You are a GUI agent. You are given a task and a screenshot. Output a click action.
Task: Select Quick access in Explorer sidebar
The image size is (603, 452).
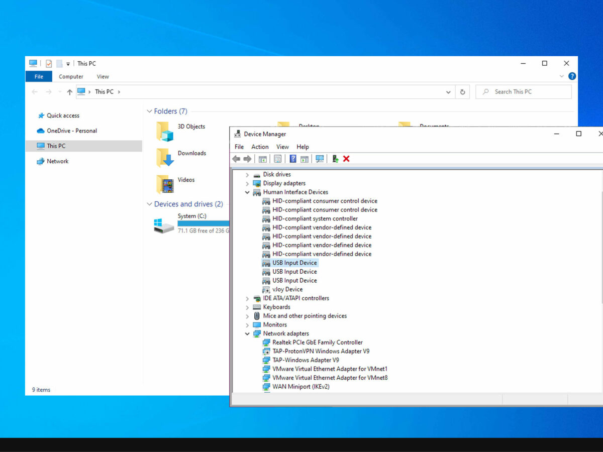58,116
